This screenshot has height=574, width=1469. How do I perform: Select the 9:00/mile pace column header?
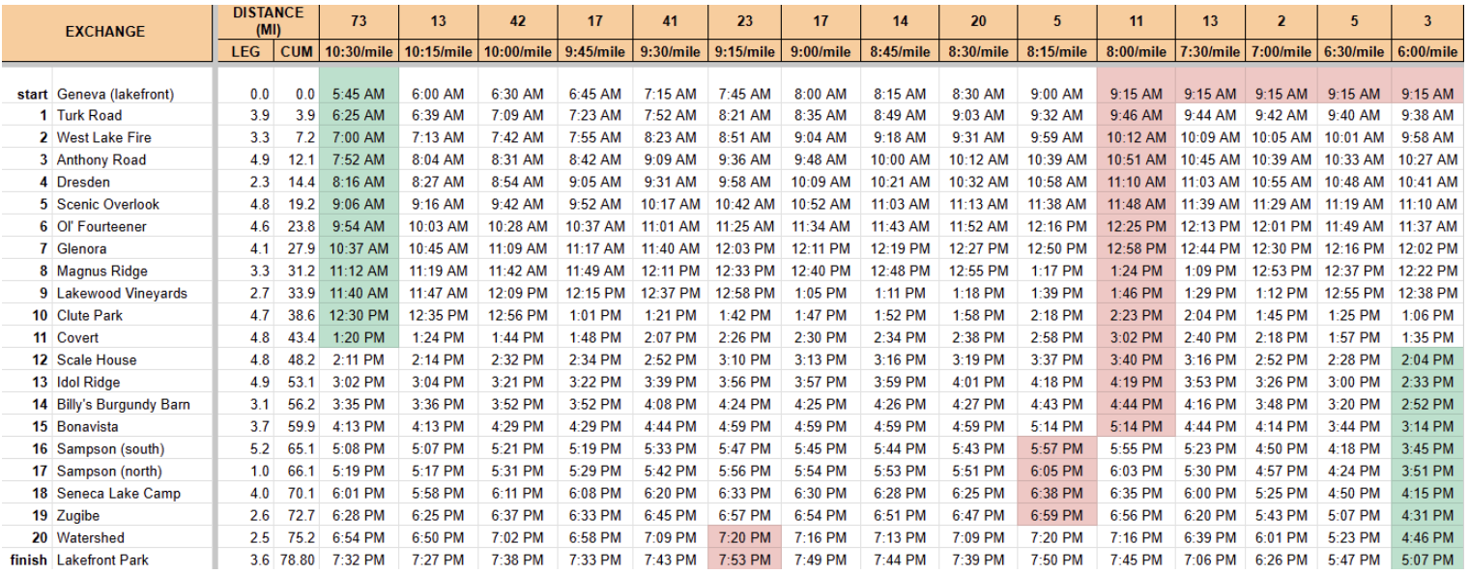[x=820, y=50]
